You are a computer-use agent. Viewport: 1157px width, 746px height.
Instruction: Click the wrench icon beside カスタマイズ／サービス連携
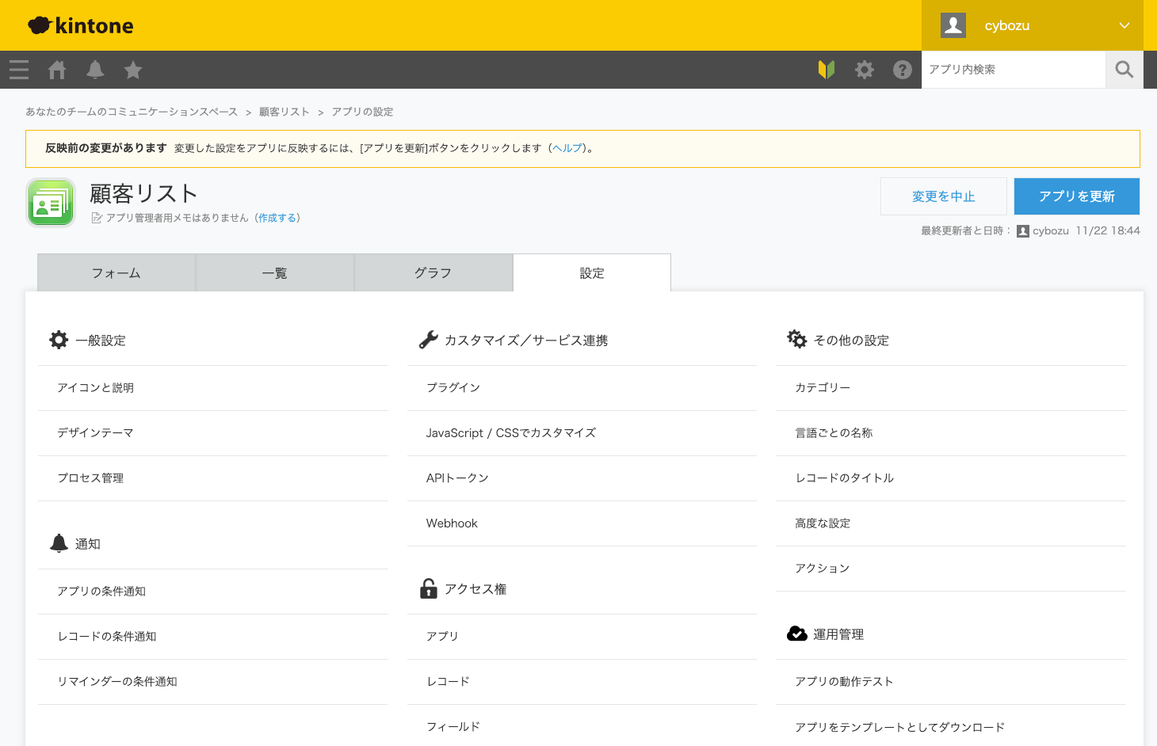(428, 340)
